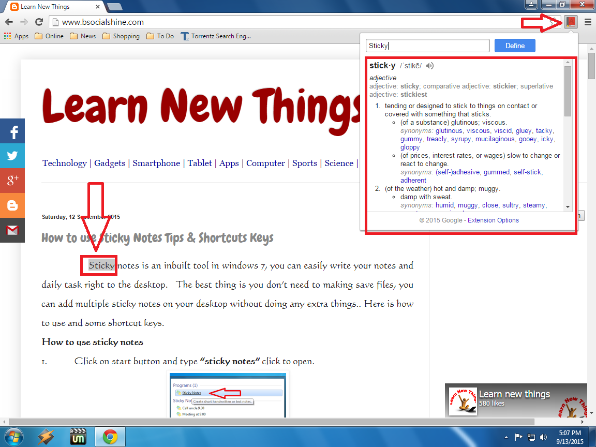Expand hidden icons in the notification area

[x=506, y=436]
